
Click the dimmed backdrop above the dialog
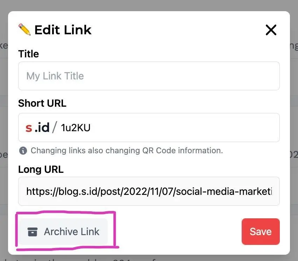click(x=149, y=5)
